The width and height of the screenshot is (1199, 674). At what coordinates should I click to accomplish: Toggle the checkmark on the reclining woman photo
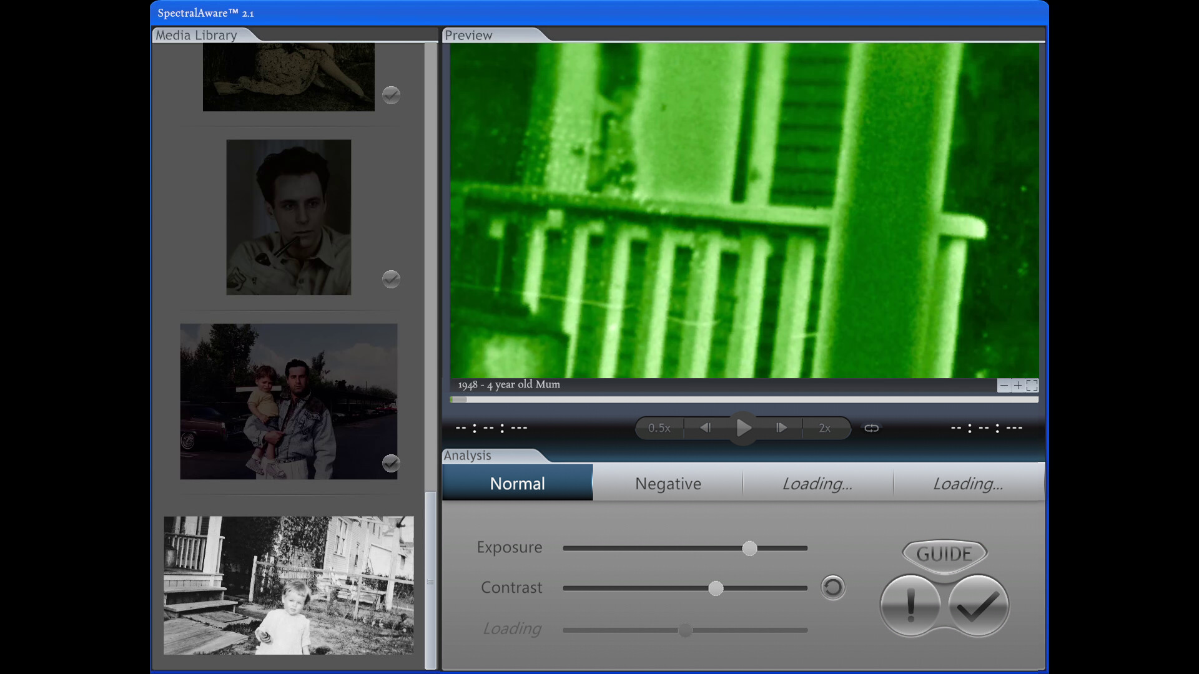[x=391, y=95]
